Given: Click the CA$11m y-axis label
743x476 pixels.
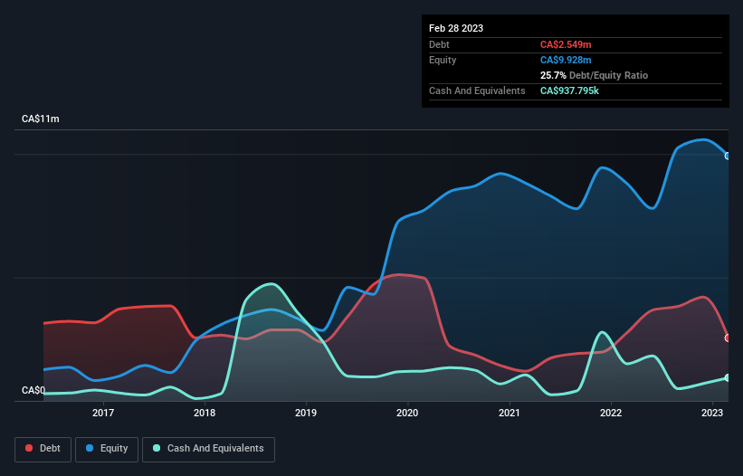Looking at the screenshot, I should (41, 119).
